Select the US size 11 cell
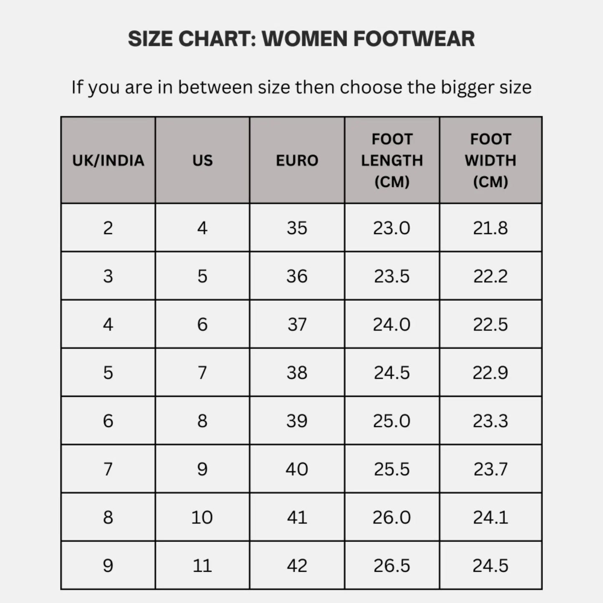603x603 pixels. 202,566
